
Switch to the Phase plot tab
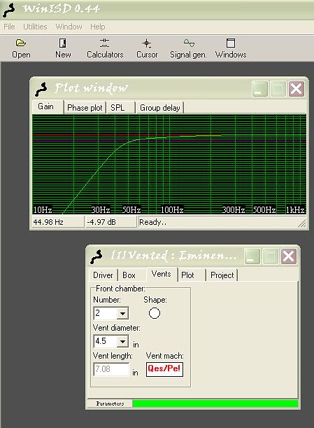pos(85,108)
